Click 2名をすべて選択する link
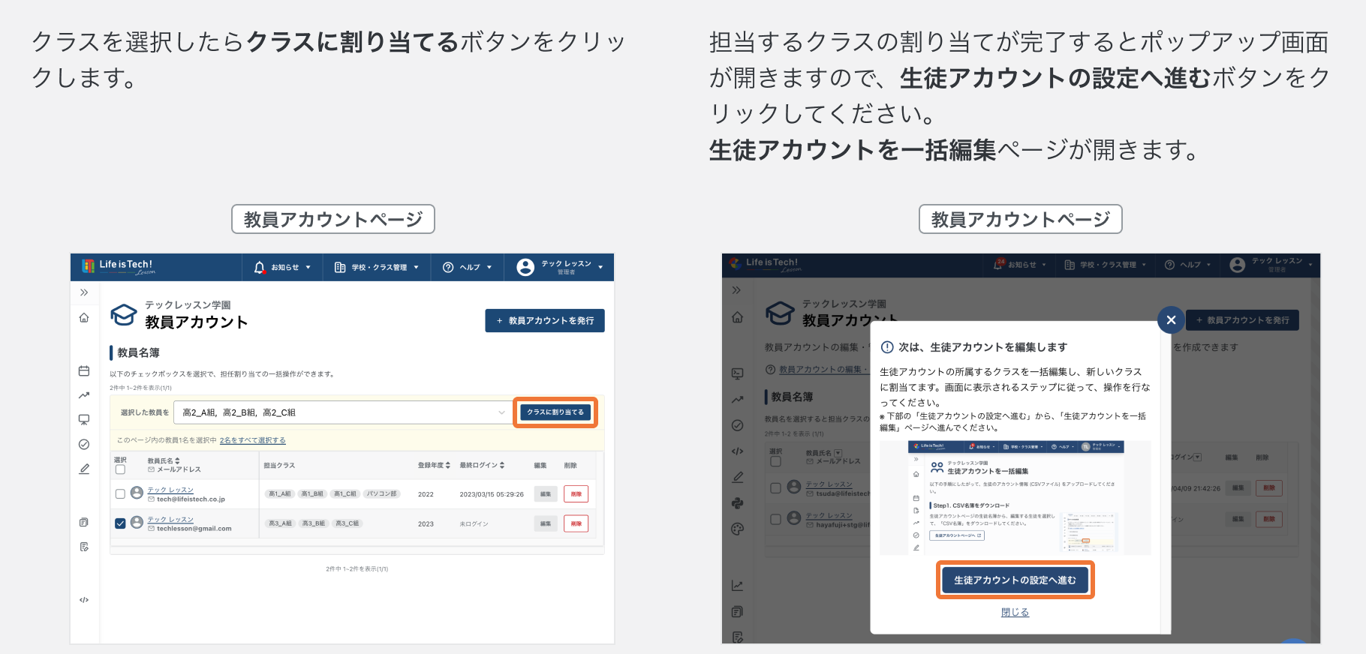The image size is (1366, 654). 252,440
